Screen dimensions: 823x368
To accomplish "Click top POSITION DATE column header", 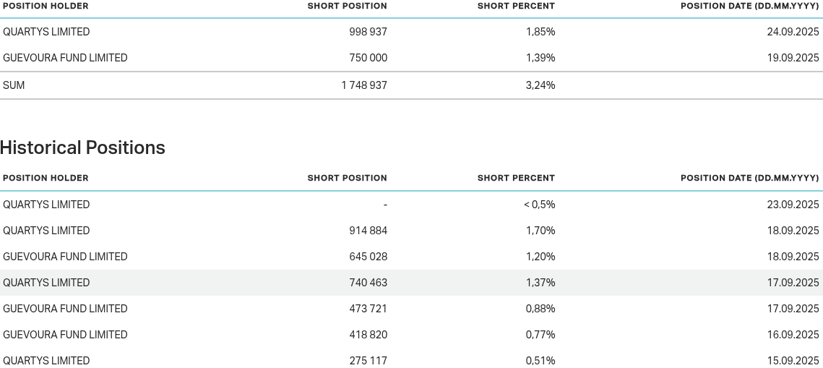I will (749, 6).
